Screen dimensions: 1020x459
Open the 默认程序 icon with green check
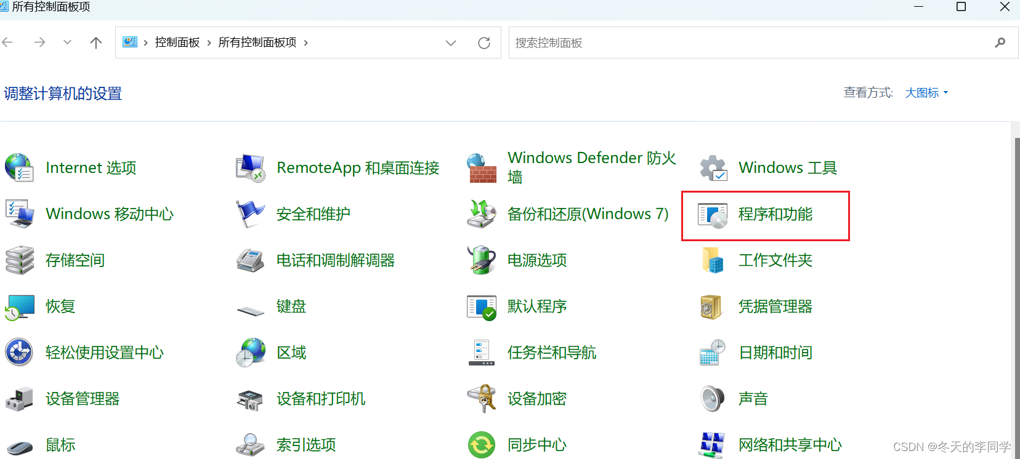(x=482, y=306)
